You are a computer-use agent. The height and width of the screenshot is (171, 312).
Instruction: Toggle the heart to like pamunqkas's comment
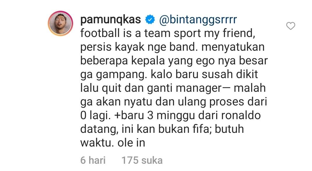click(x=290, y=26)
